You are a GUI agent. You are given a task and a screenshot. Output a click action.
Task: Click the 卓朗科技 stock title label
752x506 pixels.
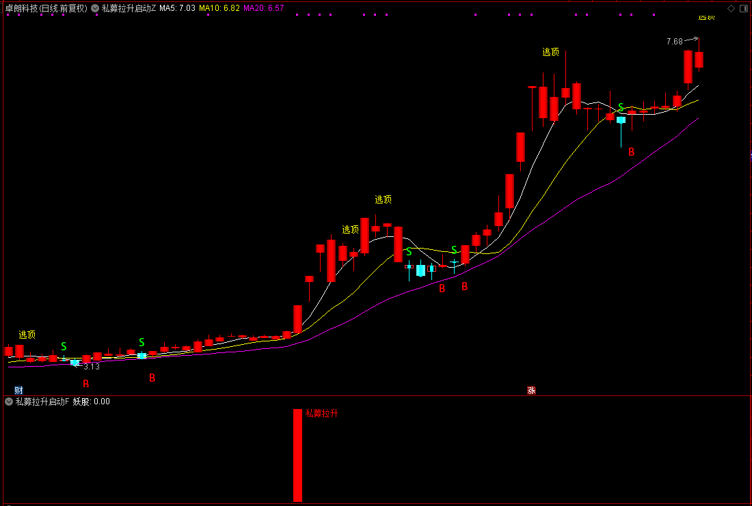46,8
